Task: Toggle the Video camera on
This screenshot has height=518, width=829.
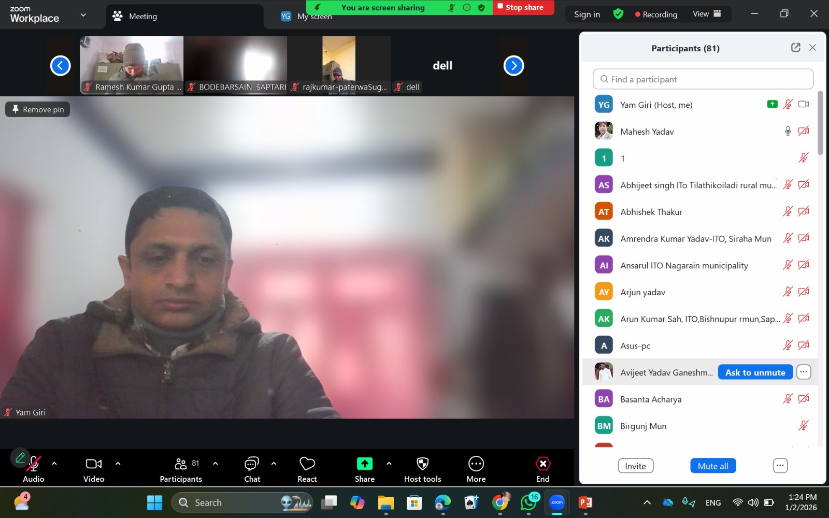Action: point(94,464)
